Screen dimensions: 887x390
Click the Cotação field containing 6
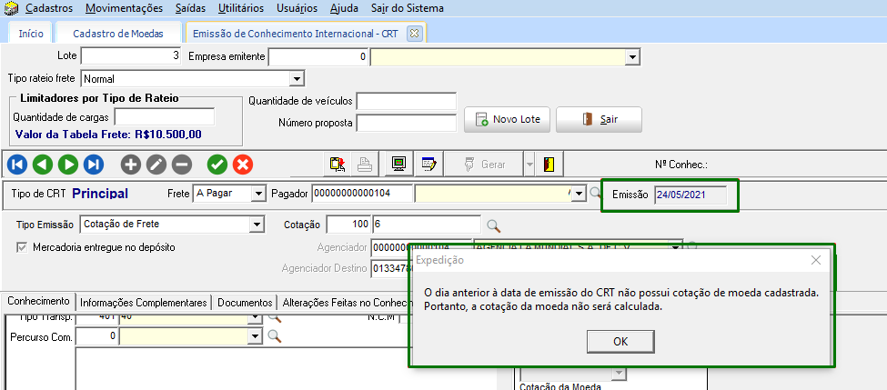[x=427, y=224]
